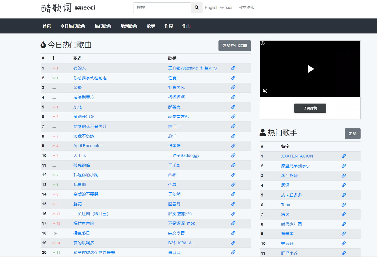Open the 作词 navigation item
Screen dimensions: 377x257
(169, 26)
